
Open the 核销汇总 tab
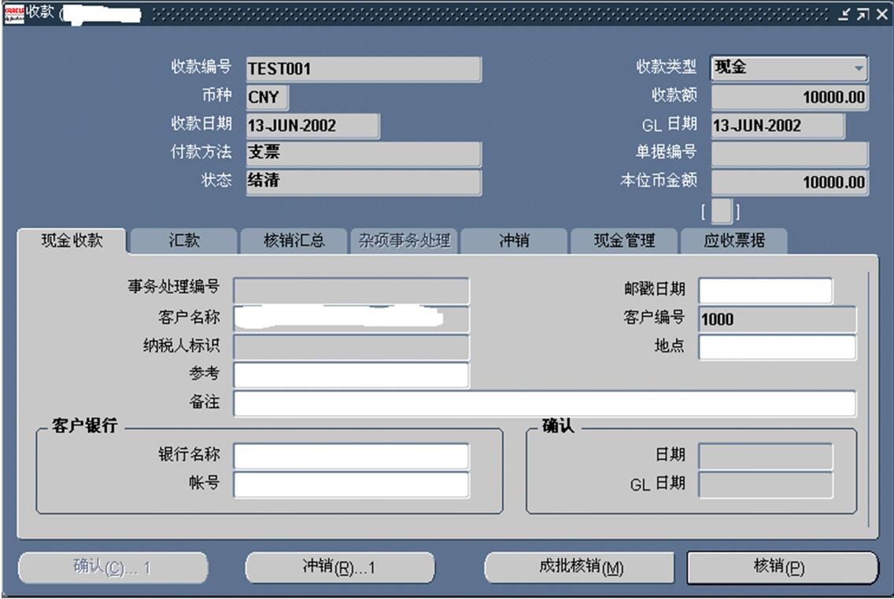coord(294,241)
